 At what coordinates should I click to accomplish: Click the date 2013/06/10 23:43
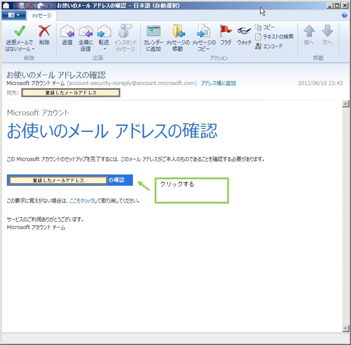tap(320, 83)
